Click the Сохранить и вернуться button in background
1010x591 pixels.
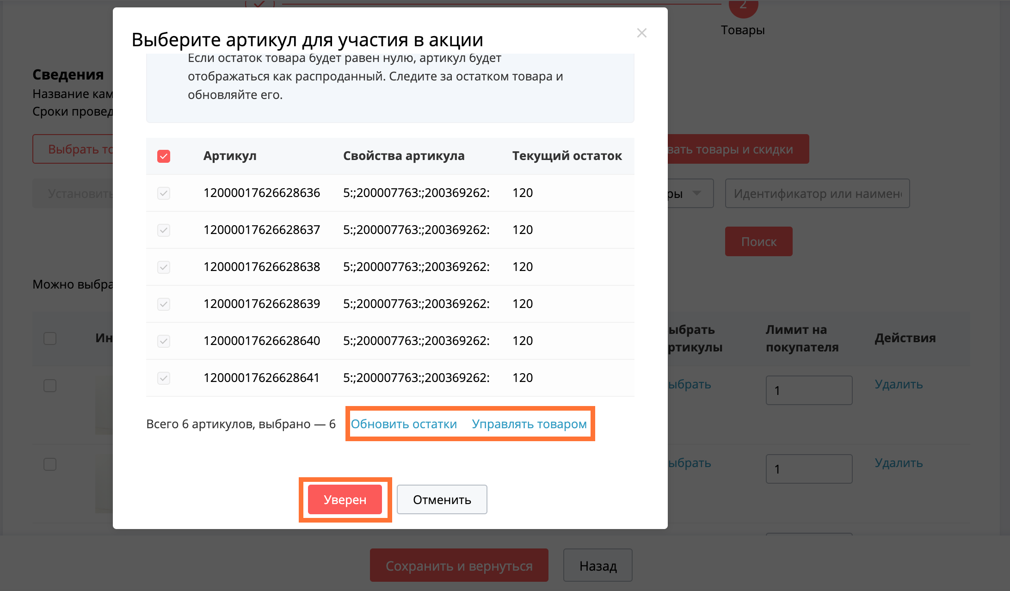coord(459,565)
